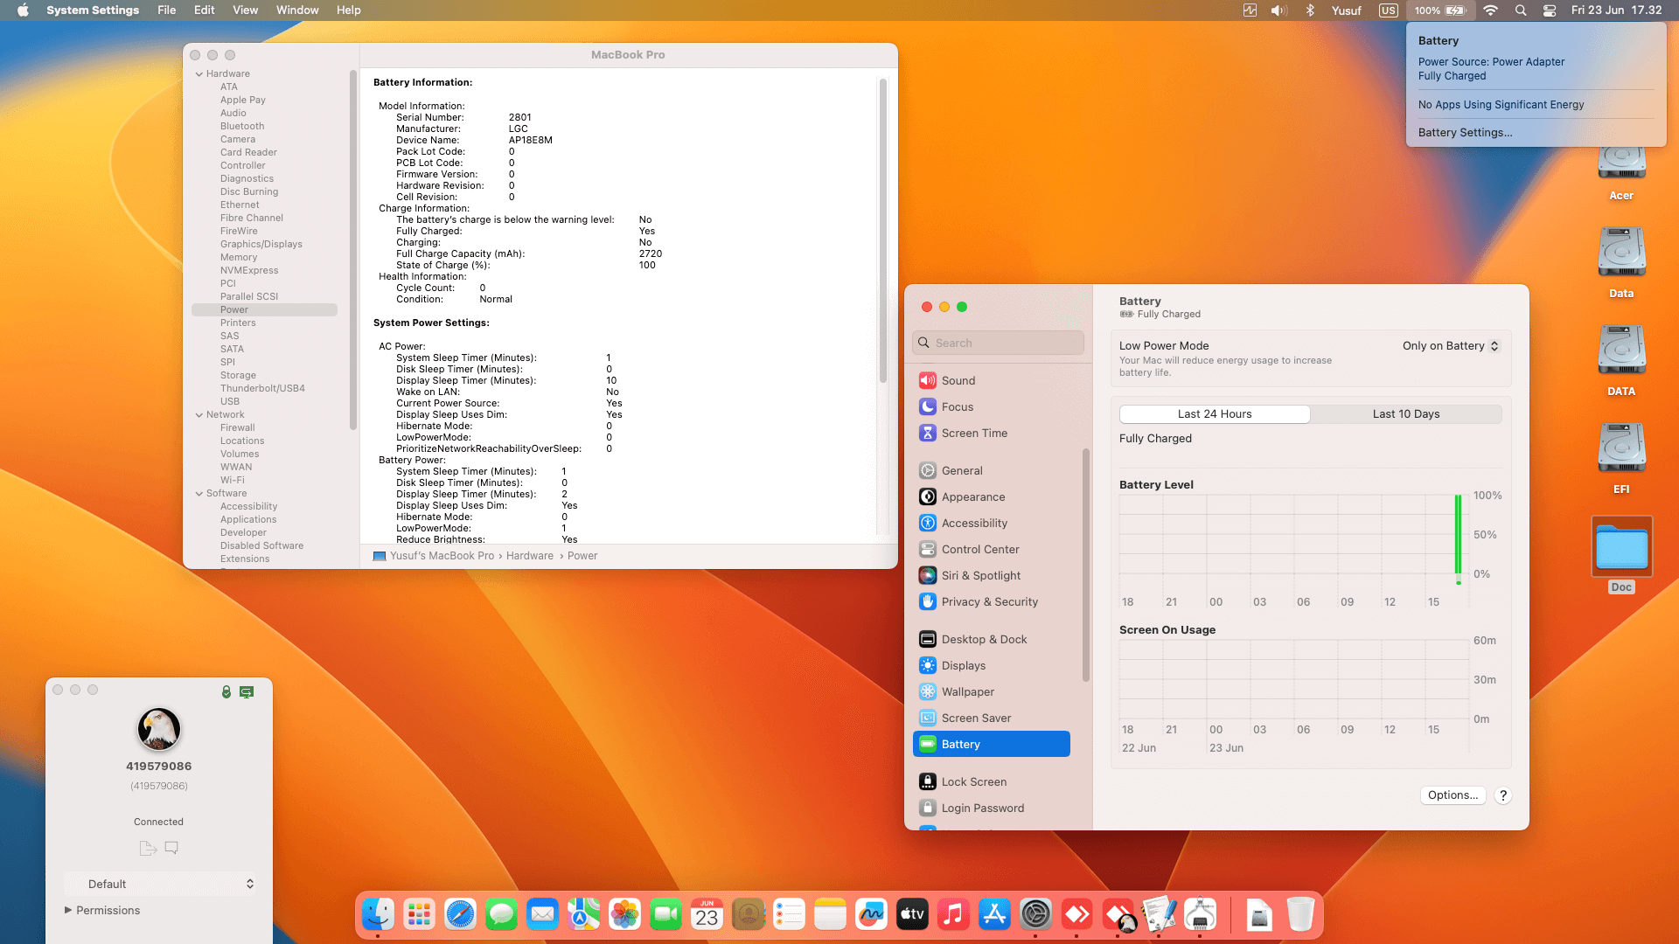Click the Options... button in Battery settings
This screenshot has width=1679, height=944.
tap(1453, 795)
